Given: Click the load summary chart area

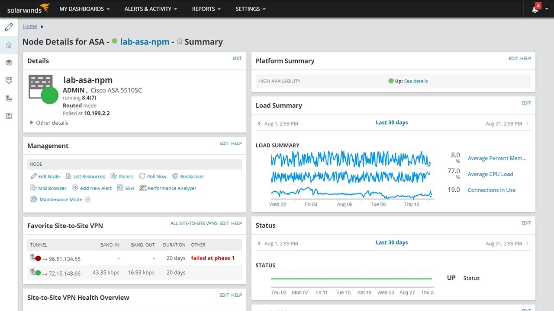Looking at the screenshot, I should click(352, 175).
